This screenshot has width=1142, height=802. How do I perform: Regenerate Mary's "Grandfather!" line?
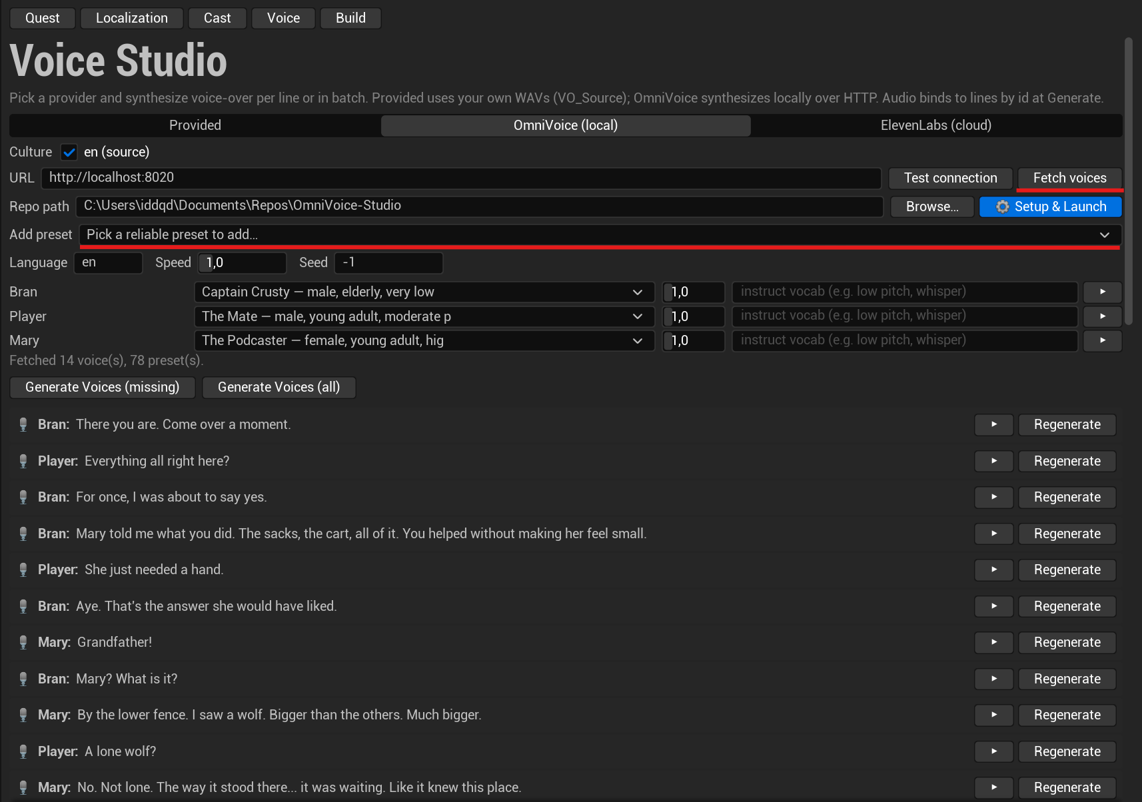1067,642
